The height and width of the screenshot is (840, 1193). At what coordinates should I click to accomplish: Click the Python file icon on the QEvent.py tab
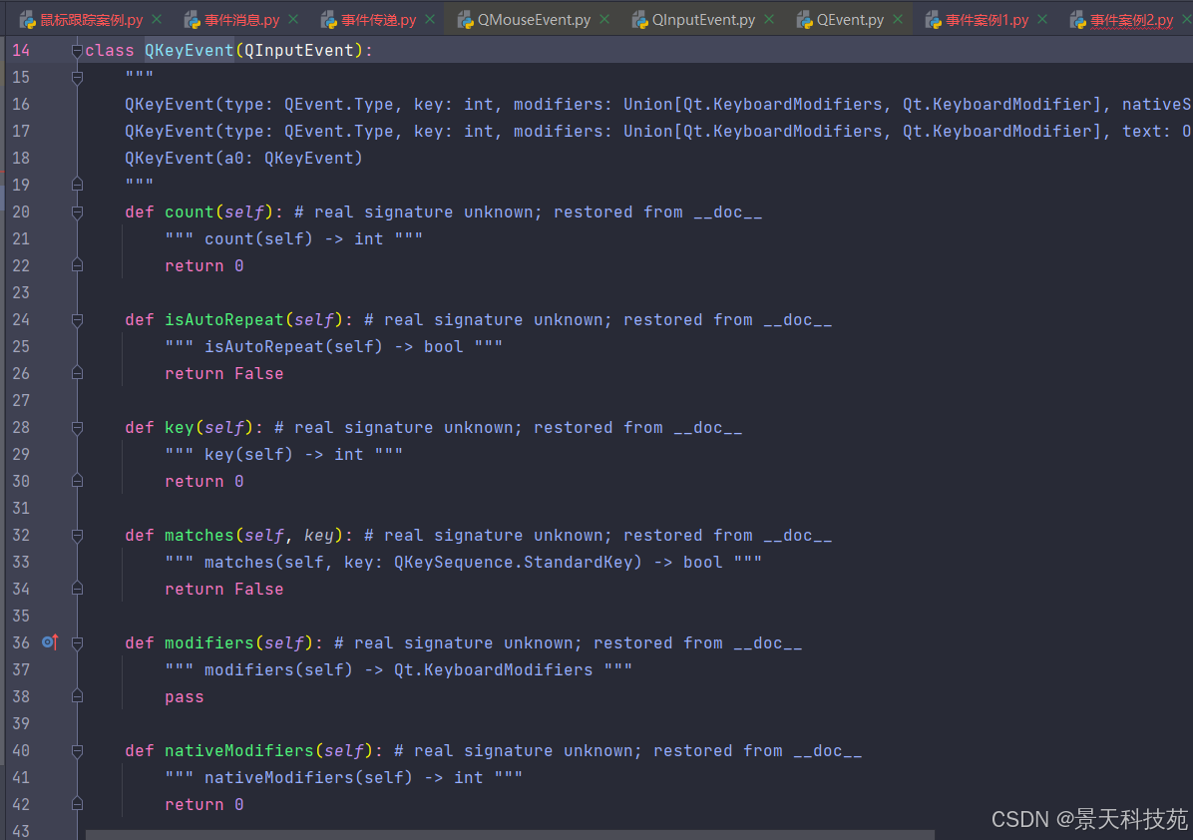click(x=804, y=20)
